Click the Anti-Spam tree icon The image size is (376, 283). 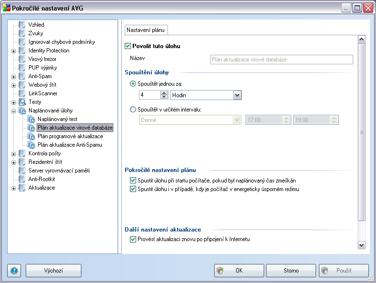[x=22, y=76]
